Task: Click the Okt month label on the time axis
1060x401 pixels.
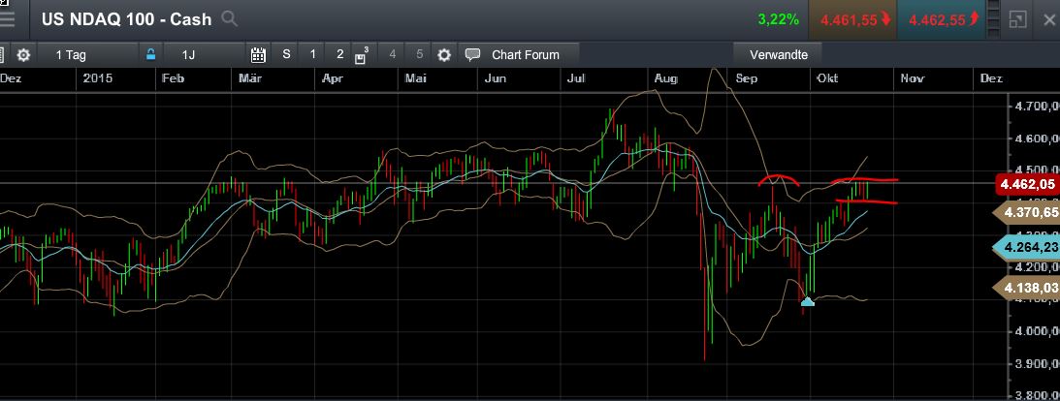Action: pos(827,78)
